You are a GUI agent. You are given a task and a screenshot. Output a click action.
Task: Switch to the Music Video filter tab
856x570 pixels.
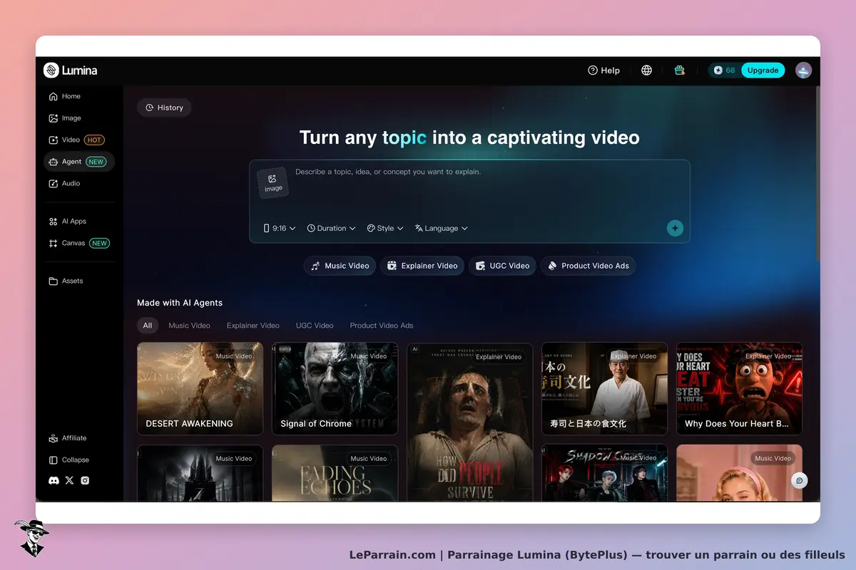(x=189, y=326)
